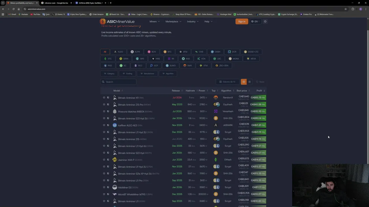Expand the Algorithm filter
The image size is (369, 207).
coord(168,74)
